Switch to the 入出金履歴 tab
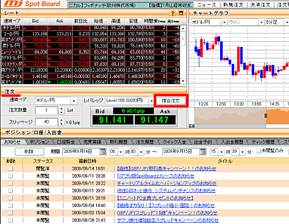Image resolution: width=289 pixels, height=224 pixels. click(232, 142)
